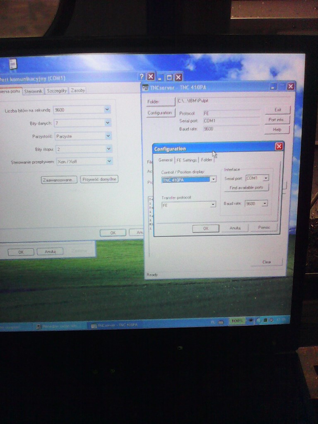Click the Exit button in TNCserver
The height and width of the screenshot is (424, 318).
tap(278, 109)
